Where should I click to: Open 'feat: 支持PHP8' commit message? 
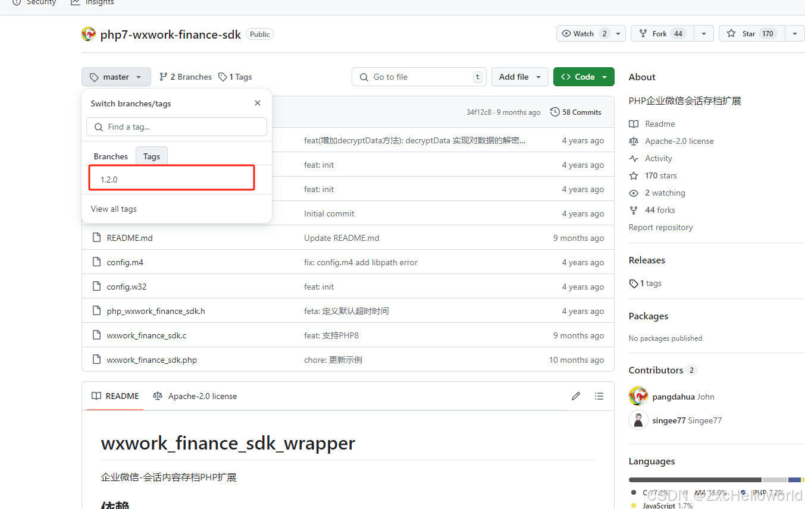331,335
